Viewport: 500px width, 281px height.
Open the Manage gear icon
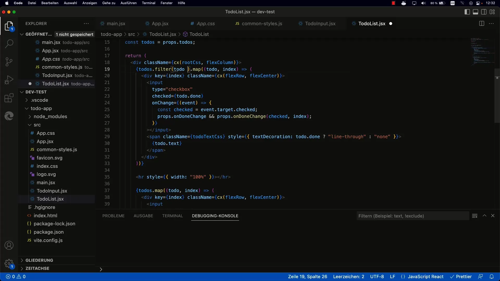(9, 263)
